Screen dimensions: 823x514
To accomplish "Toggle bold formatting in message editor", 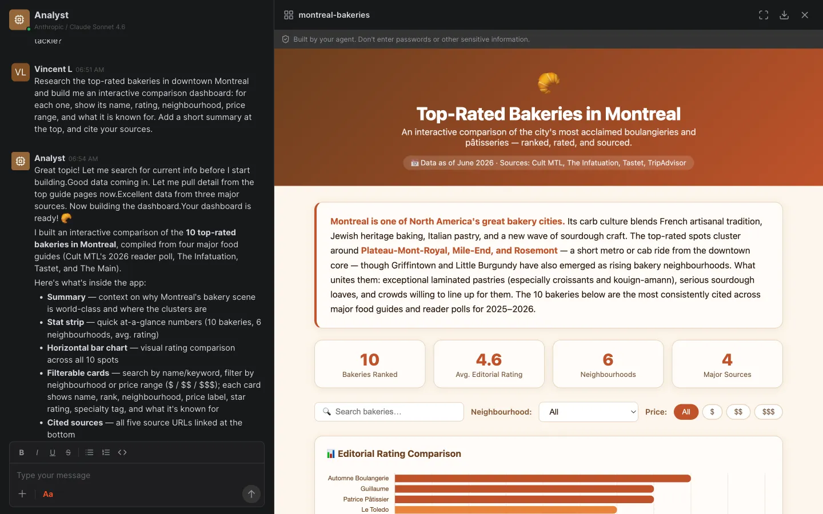I will pos(22,452).
